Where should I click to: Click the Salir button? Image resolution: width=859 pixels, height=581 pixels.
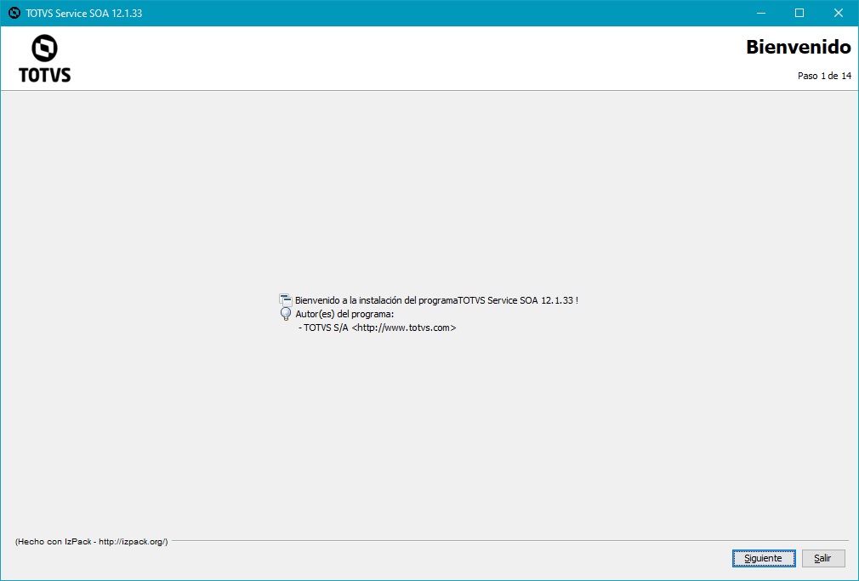click(822, 558)
